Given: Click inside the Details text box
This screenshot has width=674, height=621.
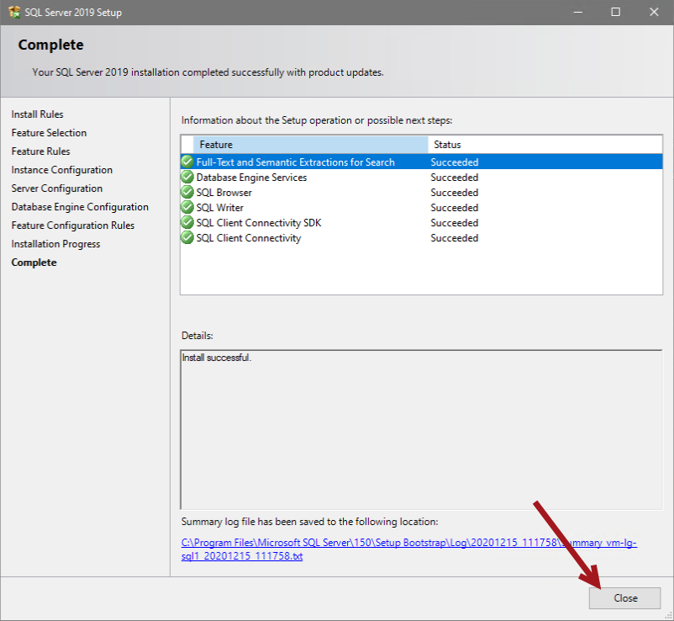Looking at the screenshot, I should coord(421,429).
